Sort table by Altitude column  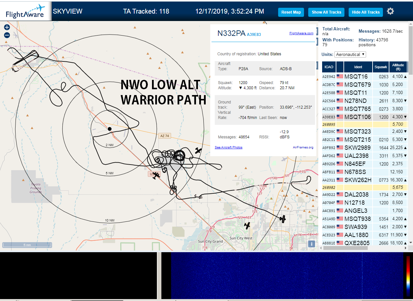tap(398, 67)
